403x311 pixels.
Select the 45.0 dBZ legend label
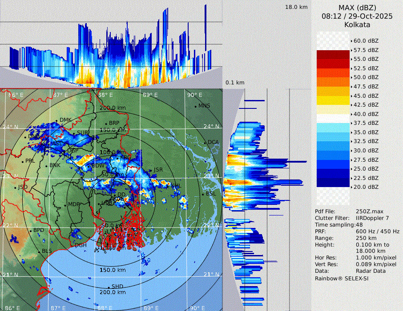pyautogui.click(x=366, y=96)
